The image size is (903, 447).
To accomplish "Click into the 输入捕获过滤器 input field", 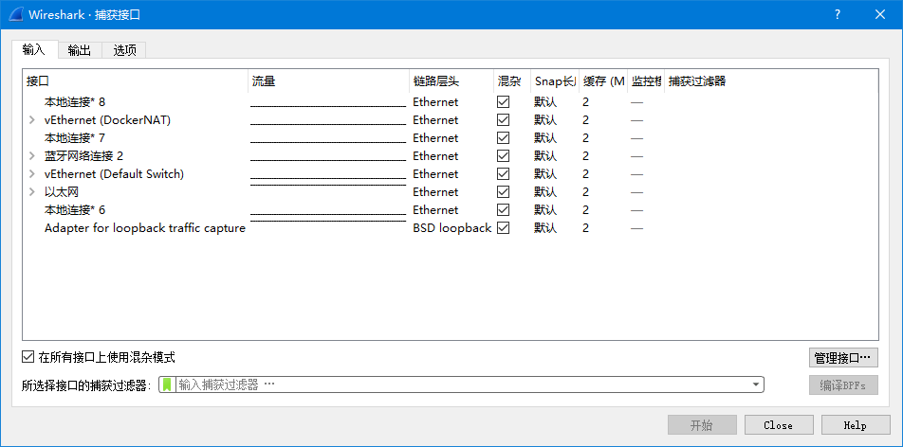I will click(x=461, y=384).
